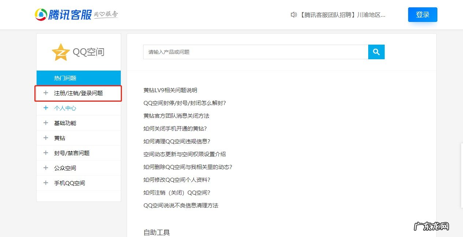Open QQ空间封停/封号/封闭怎么解封 link
Image resolution: width=463 pixels, height=237 pixels.
point(184,103)
